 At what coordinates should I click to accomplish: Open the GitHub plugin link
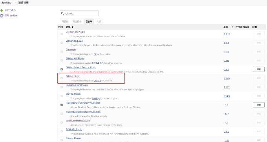tap(73, 76)
